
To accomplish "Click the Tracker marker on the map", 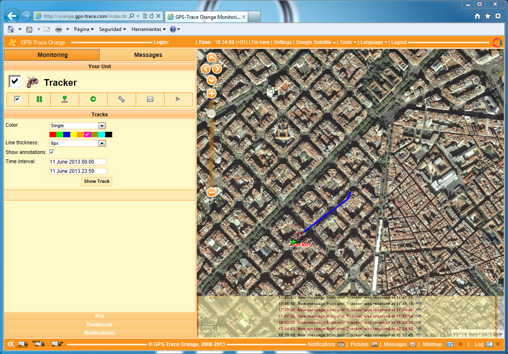I will click(x=300, y=238).
